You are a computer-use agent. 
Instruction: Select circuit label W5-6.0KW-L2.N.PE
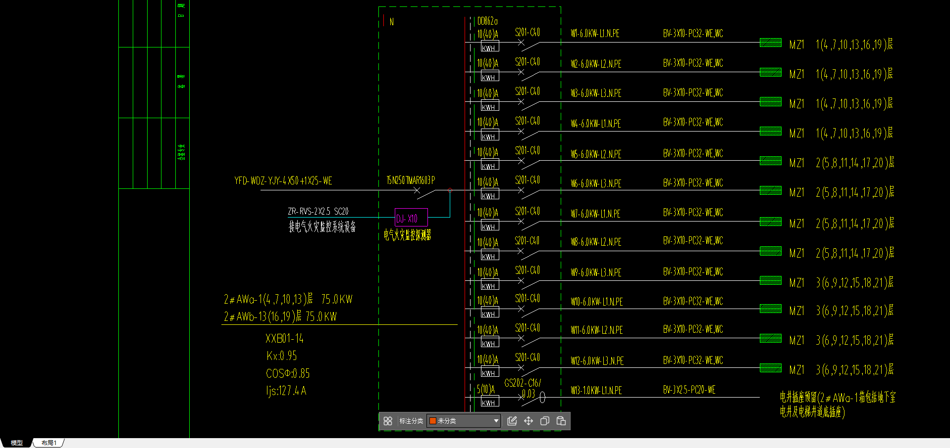coord(596,154)
